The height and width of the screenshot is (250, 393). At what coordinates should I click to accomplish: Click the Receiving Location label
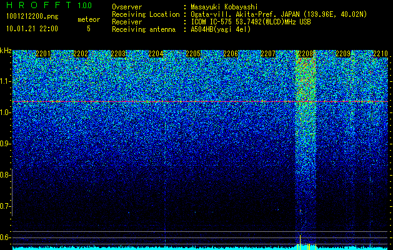[146, 14]
